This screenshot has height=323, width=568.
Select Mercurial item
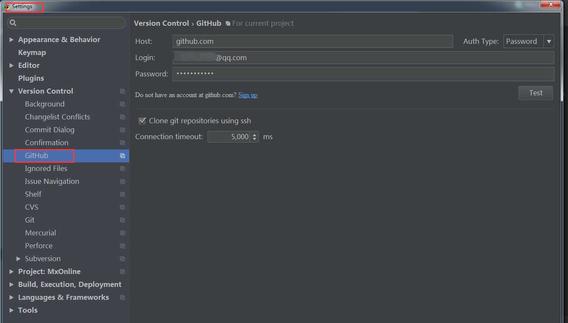tap(40, 233)
